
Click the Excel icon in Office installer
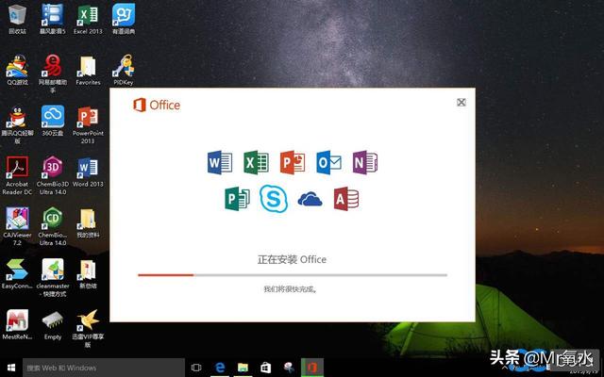pos(256,162)
